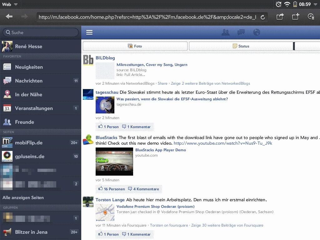This screenshot has height=240, width=320.
Task: Tap the share page icon
Action: [280, 17]
